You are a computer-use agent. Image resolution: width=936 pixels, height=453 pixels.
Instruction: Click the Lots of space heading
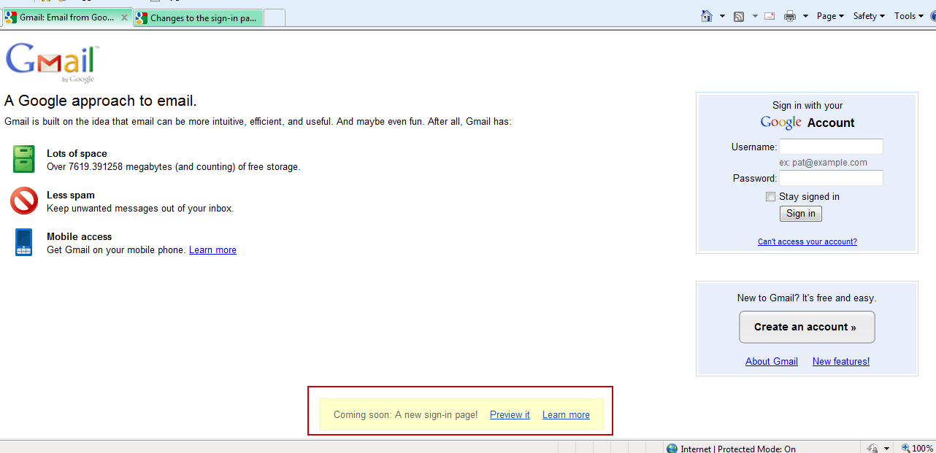(77, 153)
